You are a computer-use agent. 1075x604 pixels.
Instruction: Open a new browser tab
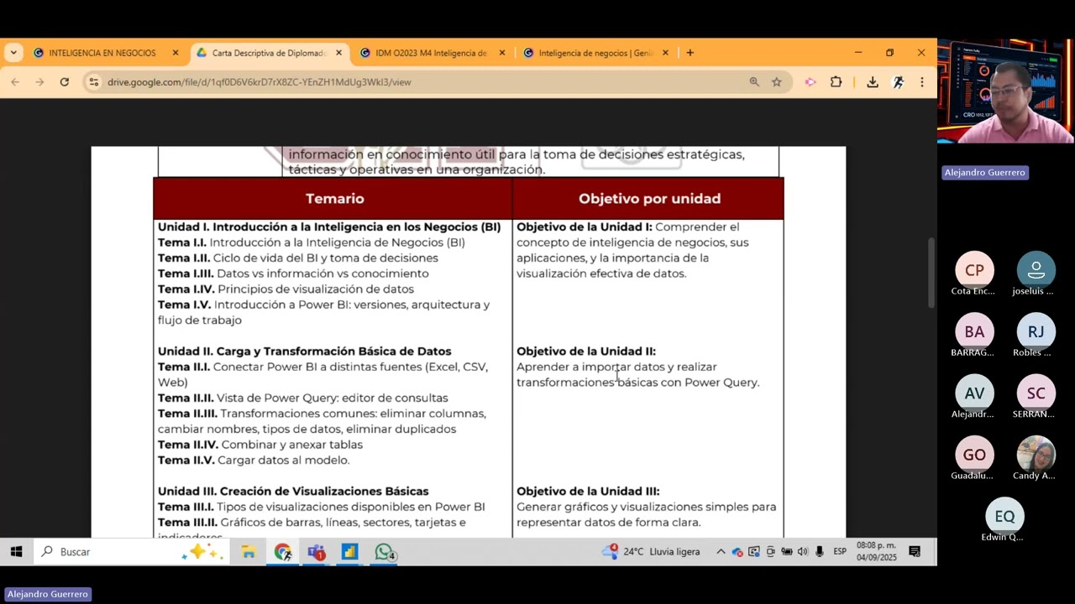click(690, 53)
